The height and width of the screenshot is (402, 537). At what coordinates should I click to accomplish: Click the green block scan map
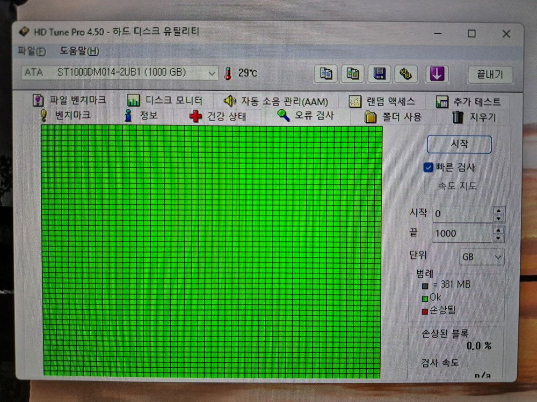pos(211,251)
